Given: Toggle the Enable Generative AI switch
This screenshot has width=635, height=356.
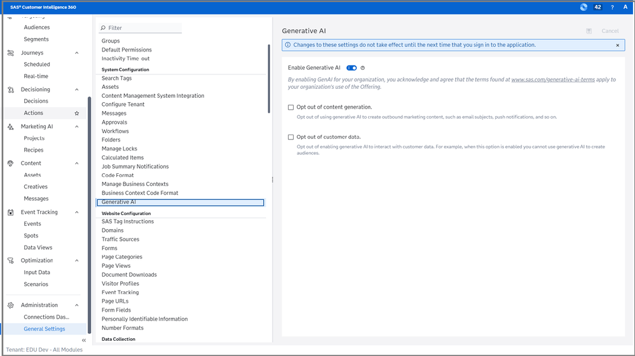Looking at the screenshot, I should (x=352, y=68).
